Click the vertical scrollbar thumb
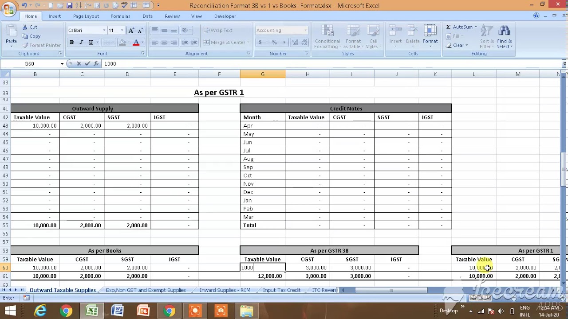Image resolution: width=568 pixels, height=319 pixels. pyautogui.click(x=564, y=169)
